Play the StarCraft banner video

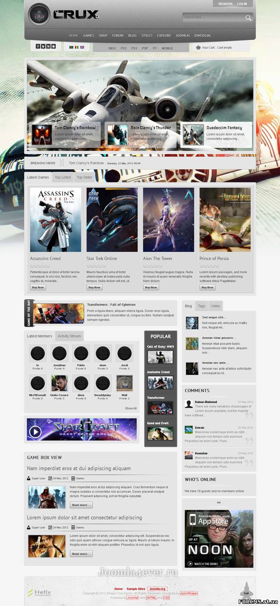click(x=35, y=431)
